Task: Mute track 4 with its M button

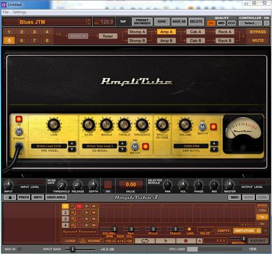Action: coord(93,225)
